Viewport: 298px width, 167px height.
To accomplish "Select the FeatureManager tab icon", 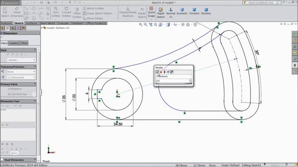I will (x=2, y=28).
